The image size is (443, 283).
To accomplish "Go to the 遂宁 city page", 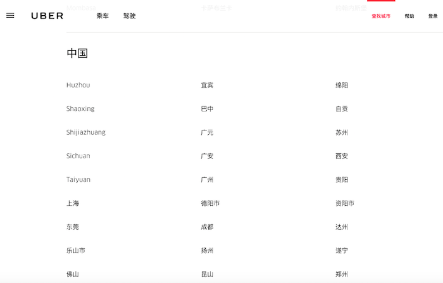I will 342,251.
